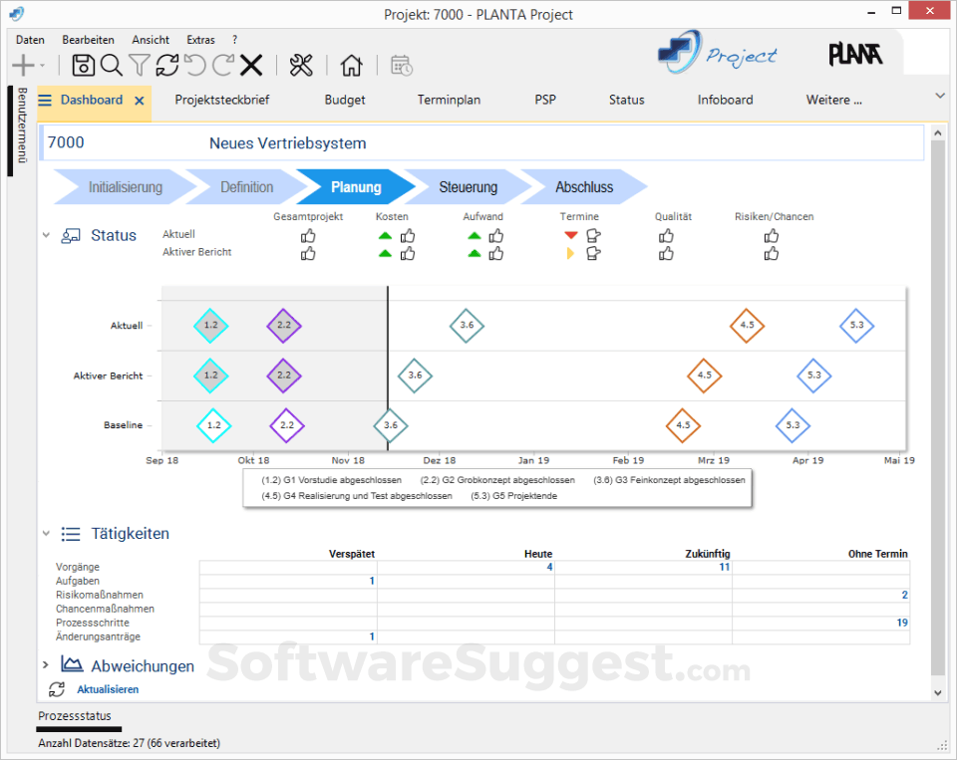The image size is (957, 760).
Task: Open the Aufgaben Verspätet count 1
Action: [x=372, y=581]
